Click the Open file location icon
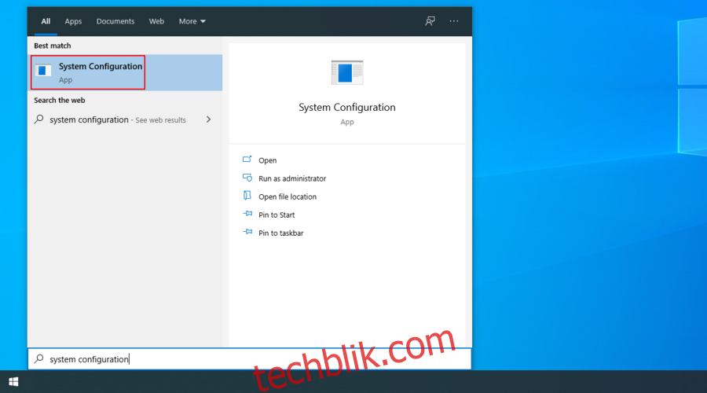This screenshot has height=393, width=707. point(247,196)
